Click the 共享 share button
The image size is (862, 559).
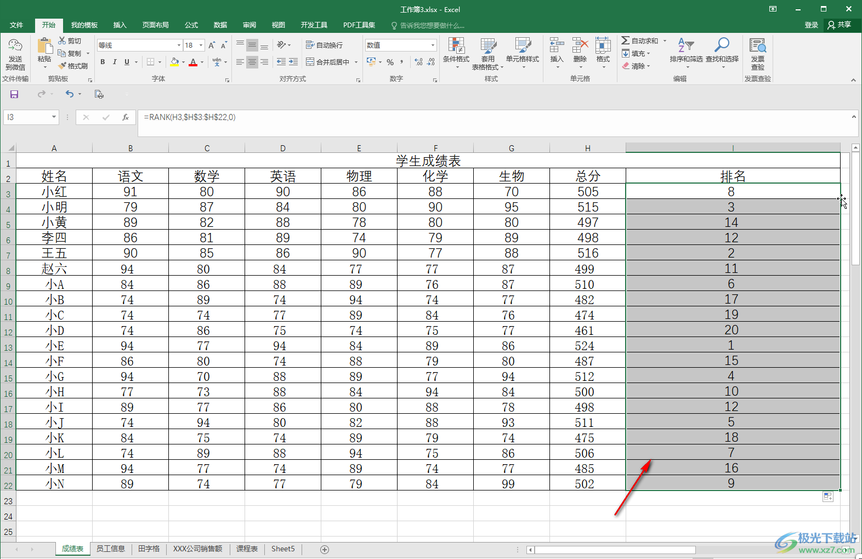pyautogui.click(x=840, y=25)
